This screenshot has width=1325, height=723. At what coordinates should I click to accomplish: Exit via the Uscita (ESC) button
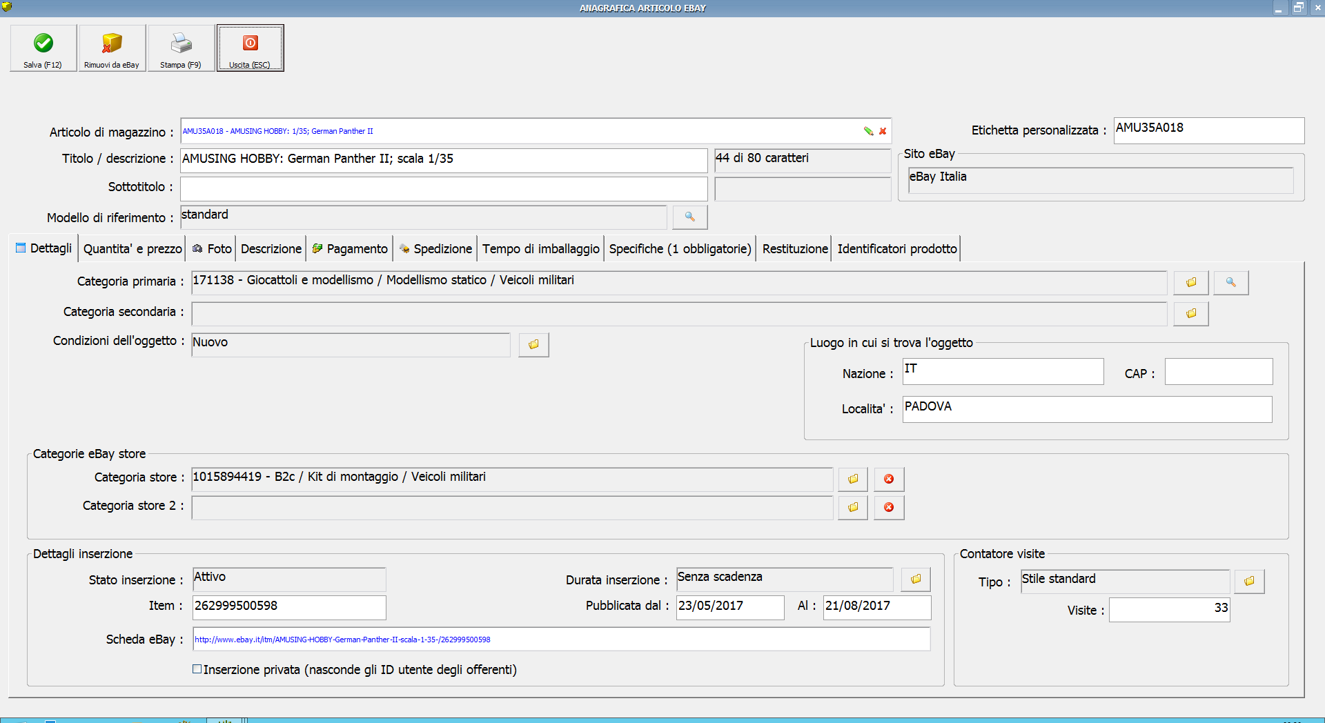250,48
